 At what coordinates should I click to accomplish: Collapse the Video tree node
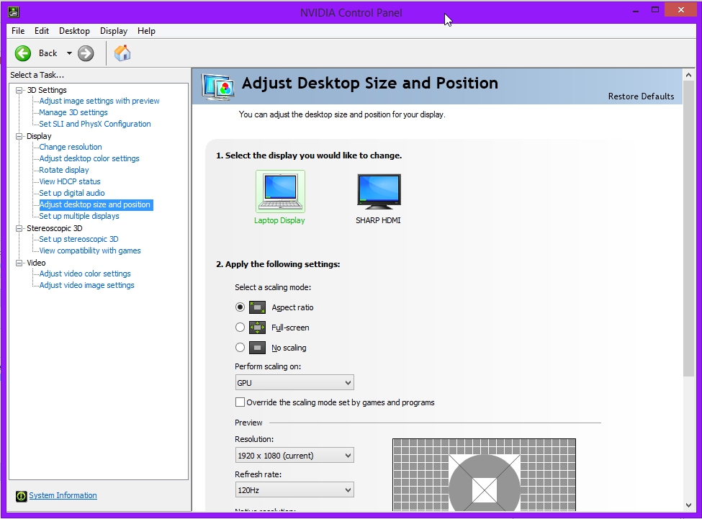(x=19, y=263)
